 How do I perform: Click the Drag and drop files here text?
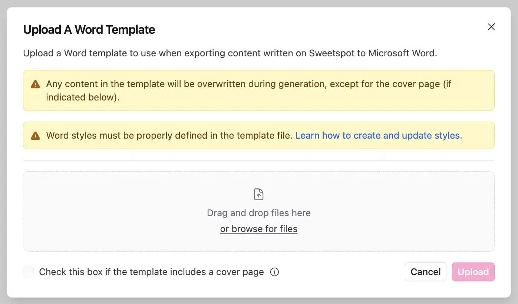258,213
